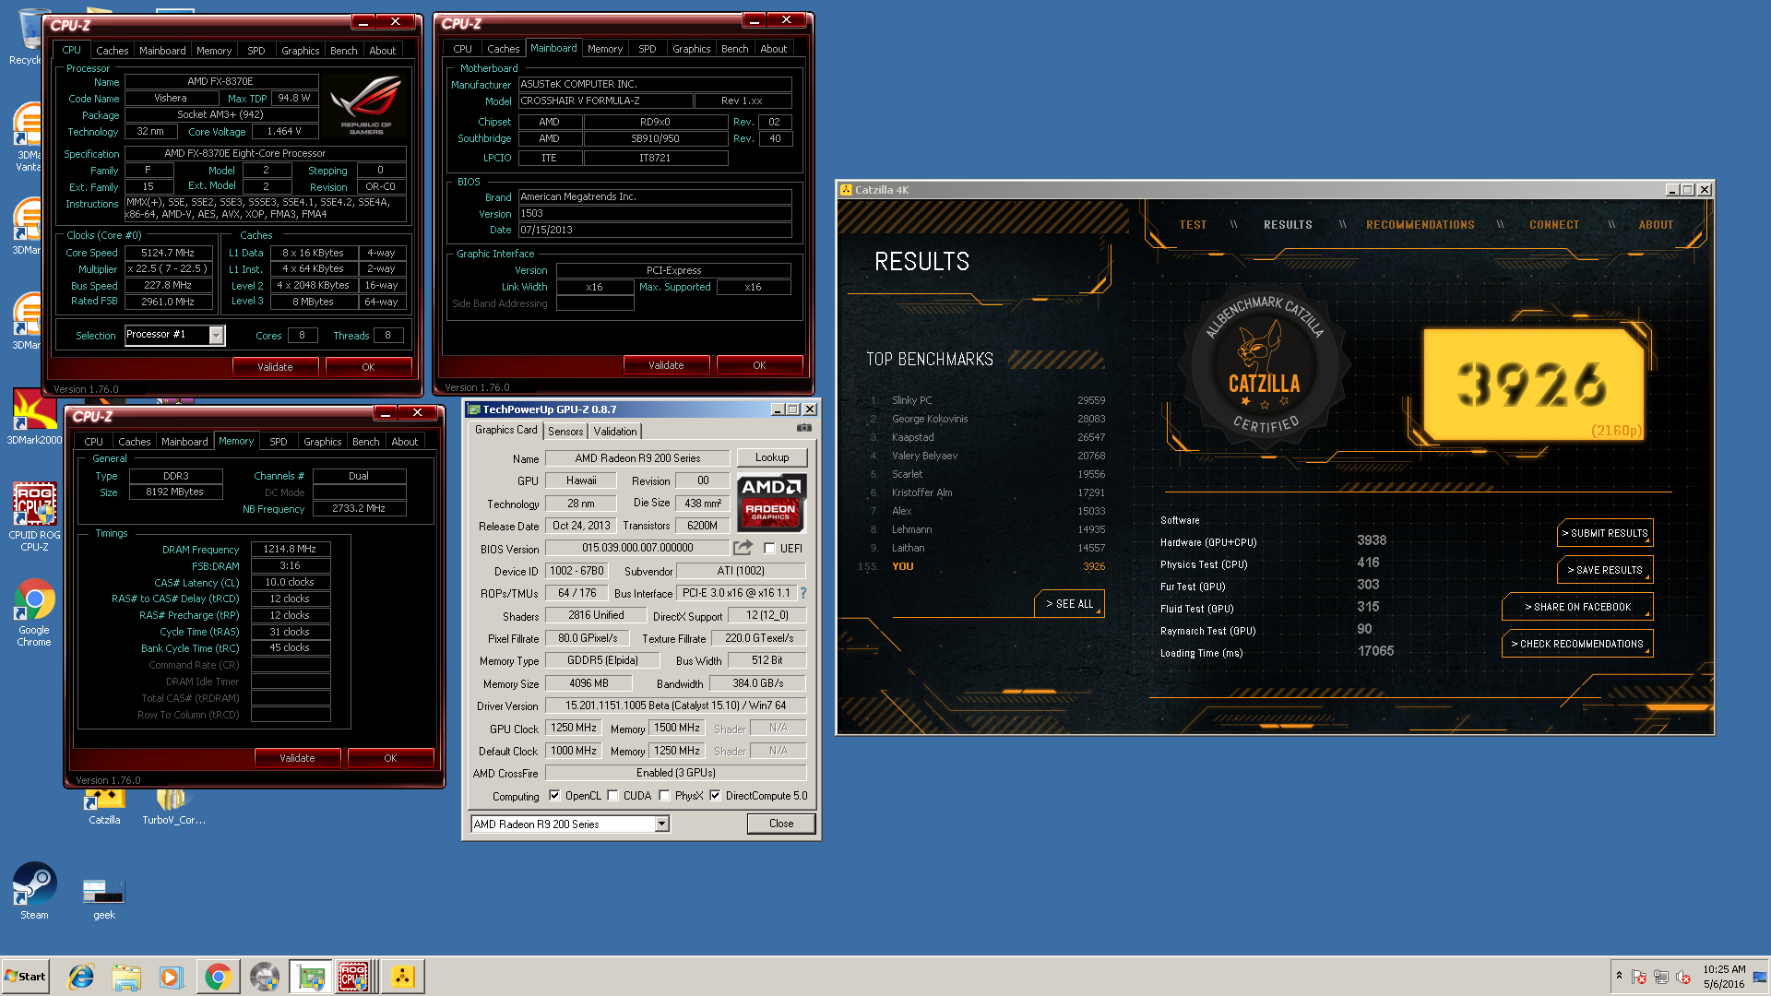Screen dimensions: 1771x996
Task: Select the TurboV_Core desktop icon
Action: (173, 807)
